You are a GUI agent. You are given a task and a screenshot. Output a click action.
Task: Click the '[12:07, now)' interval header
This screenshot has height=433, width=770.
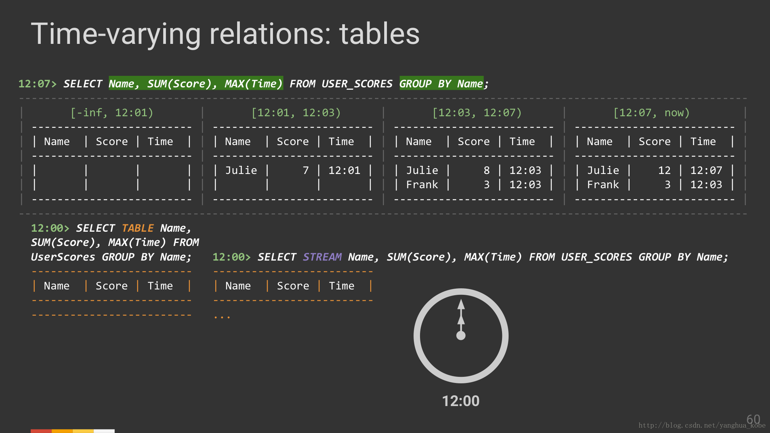tap(651, 113)
